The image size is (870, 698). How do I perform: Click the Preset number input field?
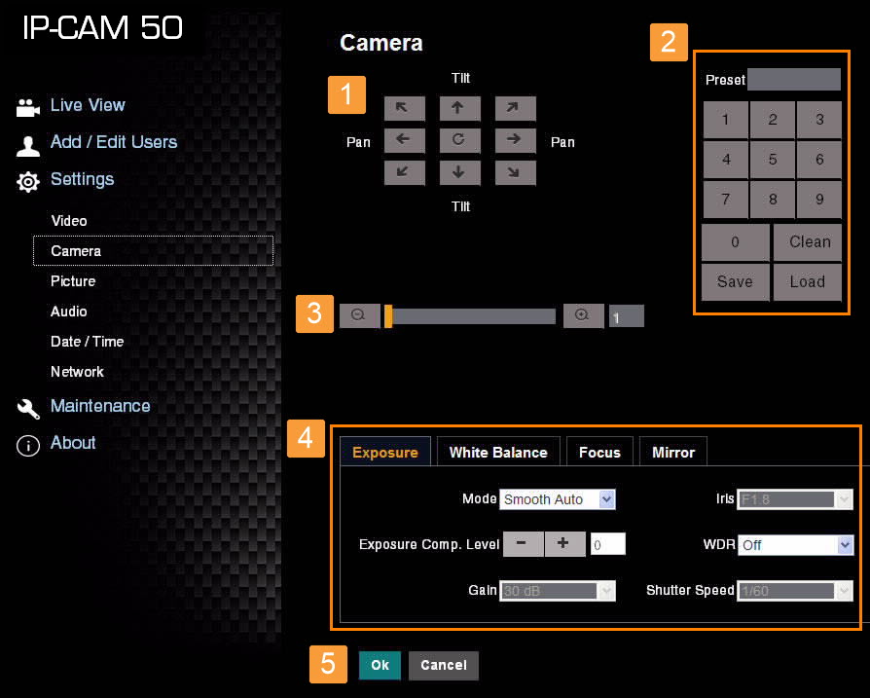pos(793,80)
